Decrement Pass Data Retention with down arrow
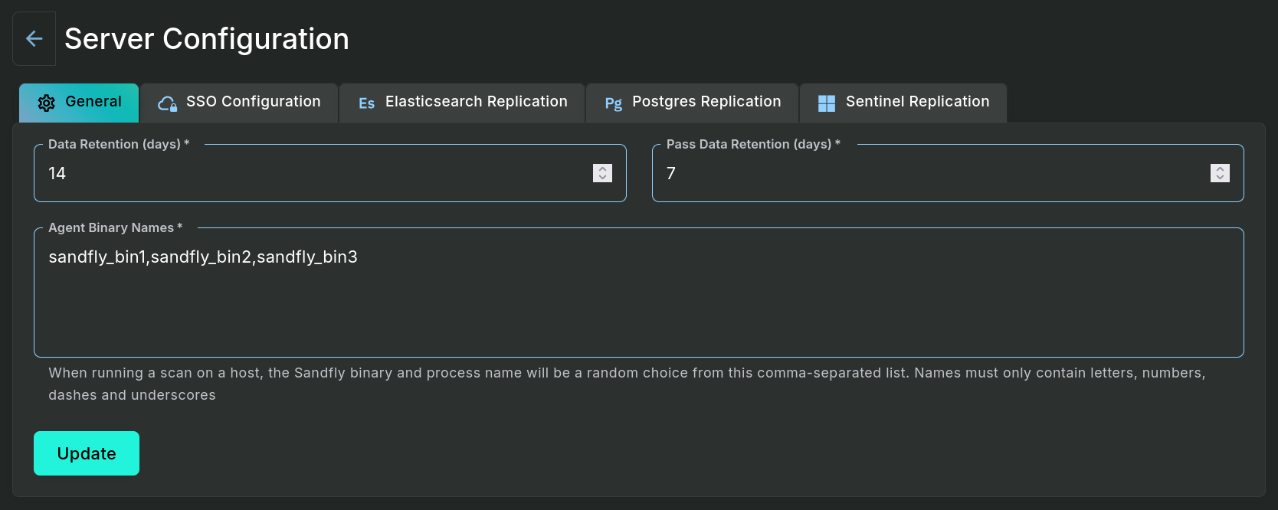The height and width of the screenshot is (510, 1278). (1220, 178)
